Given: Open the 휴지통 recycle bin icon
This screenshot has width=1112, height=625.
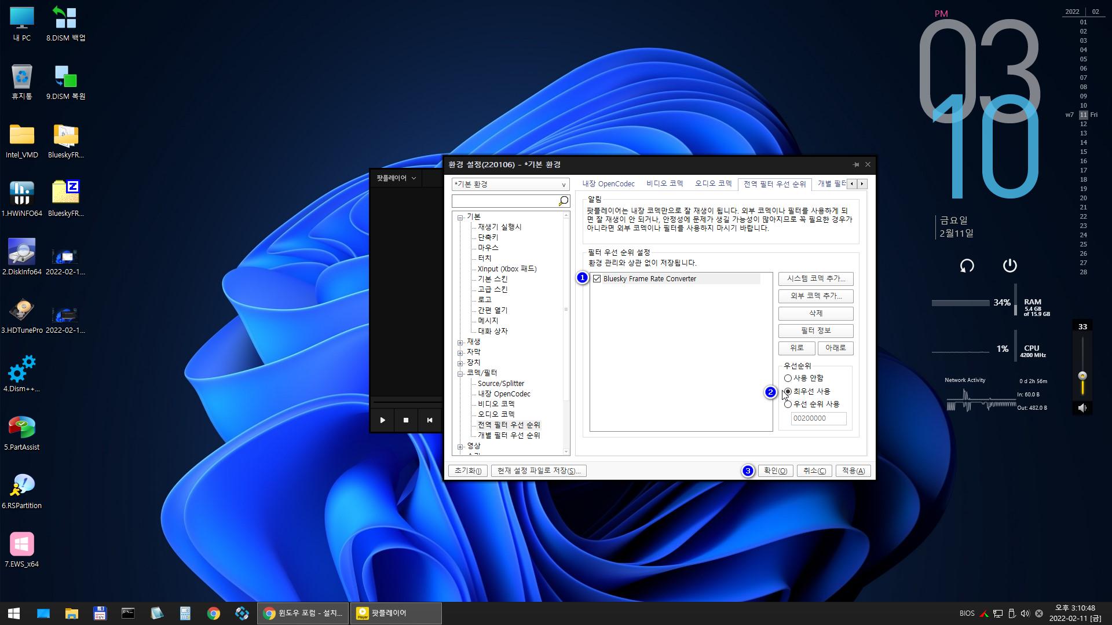Looking at the screenshot, I should 22,82.
